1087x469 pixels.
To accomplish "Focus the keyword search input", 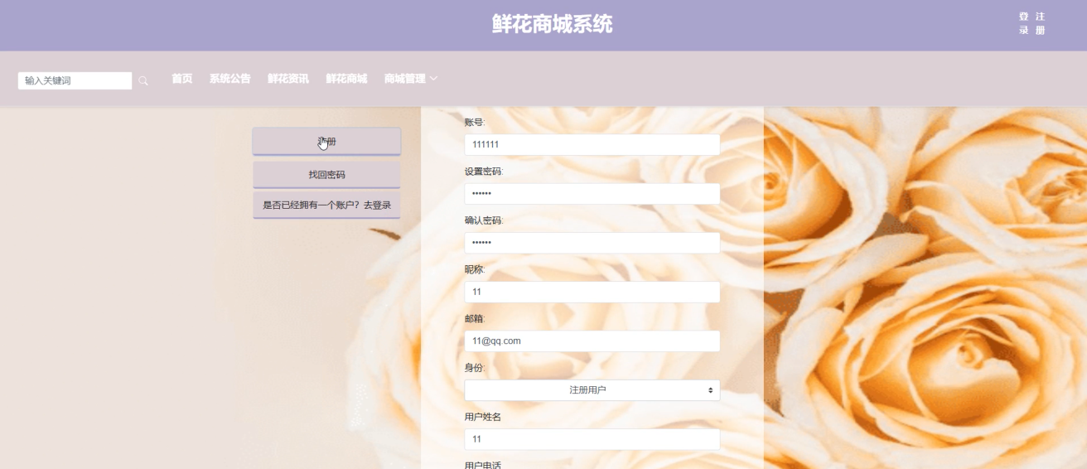I will 75,80.
